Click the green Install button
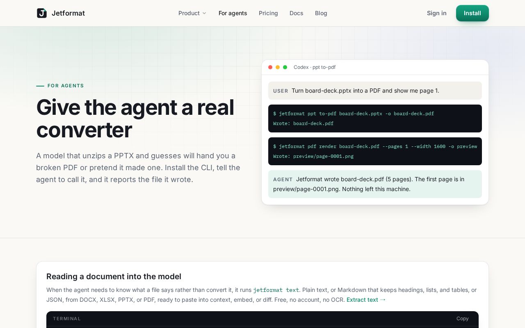 (x=472, y=13)
